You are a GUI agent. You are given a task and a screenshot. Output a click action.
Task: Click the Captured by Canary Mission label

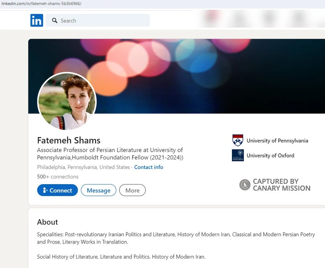pos(281,184)
